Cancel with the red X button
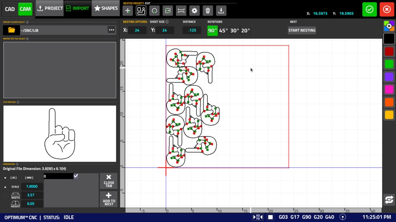 (387, 9)
